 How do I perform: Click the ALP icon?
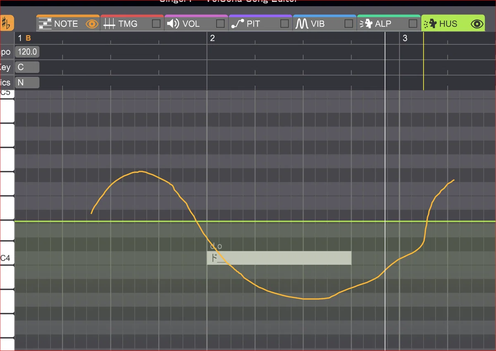pyautogui.click(x=365, y=24)
